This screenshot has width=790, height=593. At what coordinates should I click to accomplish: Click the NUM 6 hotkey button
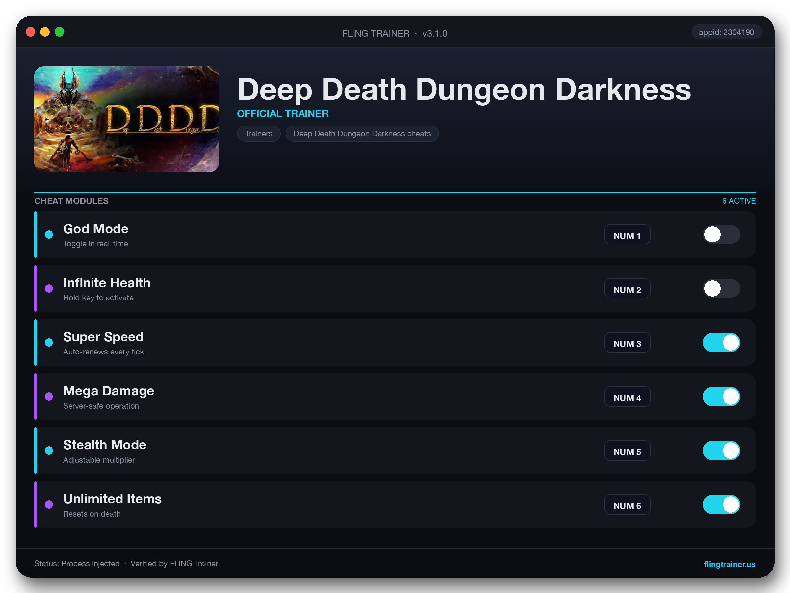[627, 505]
